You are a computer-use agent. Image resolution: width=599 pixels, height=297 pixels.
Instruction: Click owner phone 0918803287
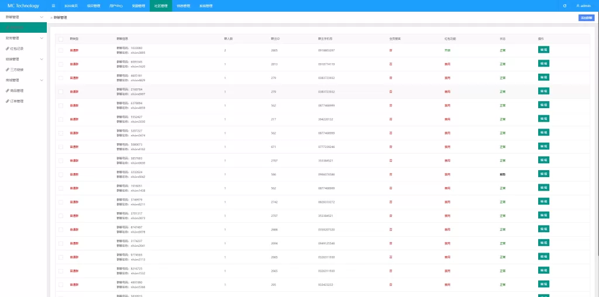[326, 50]
